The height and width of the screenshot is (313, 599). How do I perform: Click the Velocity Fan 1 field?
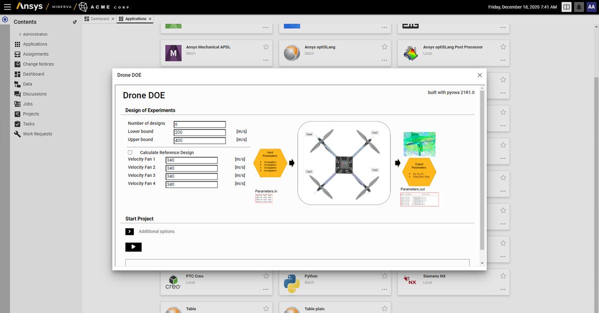point(192,160)
